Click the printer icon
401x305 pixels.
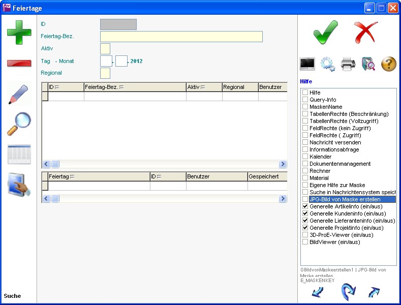tap(348, 64)
